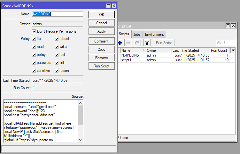The width and height of the screenshot is (240, 154).
Task: Maximize the Script List window
Action: tap(228, 26)
